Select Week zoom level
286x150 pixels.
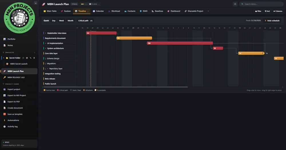pyautogui.click(x=61, y=21)
